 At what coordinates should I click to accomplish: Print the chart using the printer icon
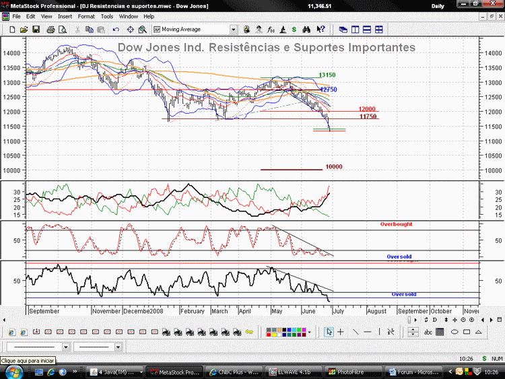(50, 30)
